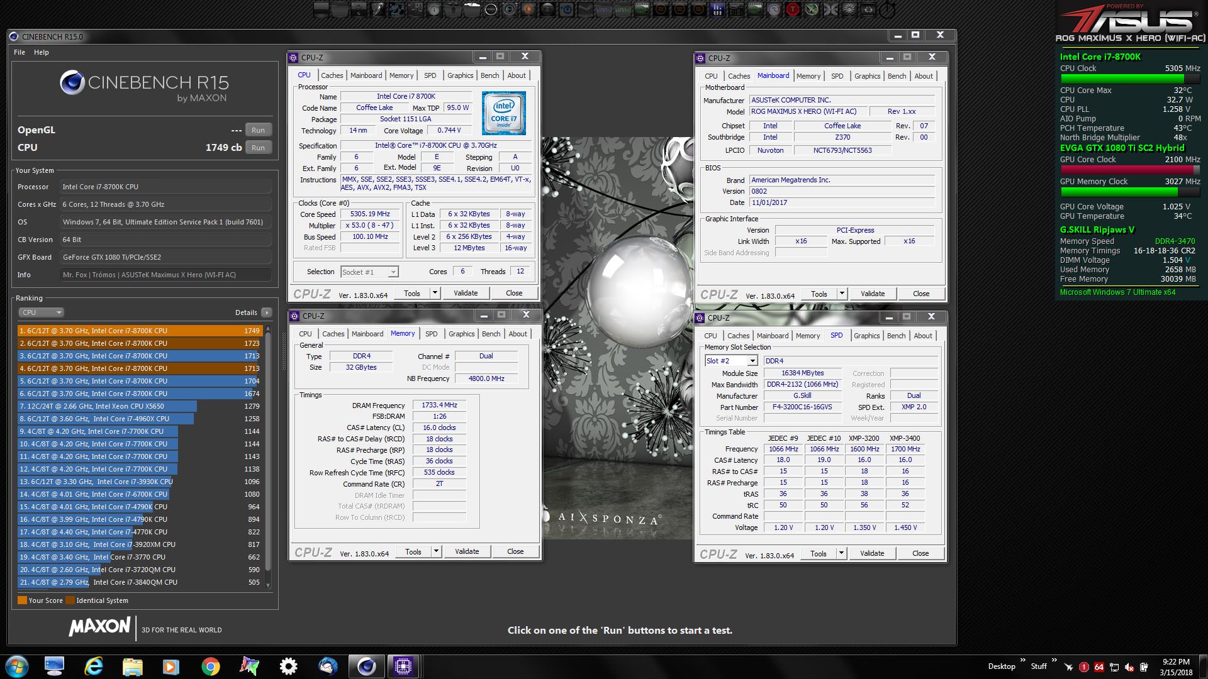
Task: Select ranking row 13 Core i7-3930K CPU
Action: pyautogui.click(x=139, y=482)
